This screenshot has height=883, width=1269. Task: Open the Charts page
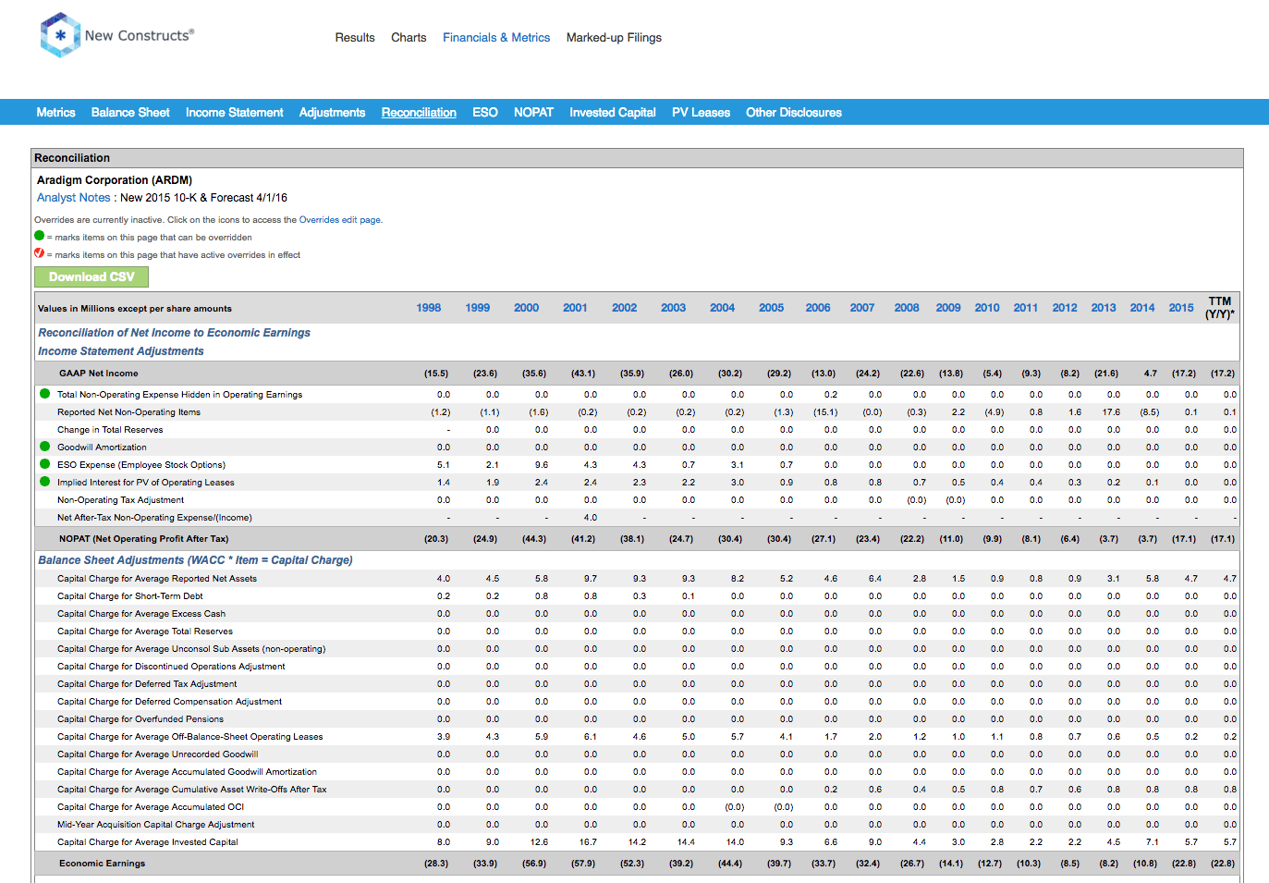pyautogui.click(x=409, y=38)
